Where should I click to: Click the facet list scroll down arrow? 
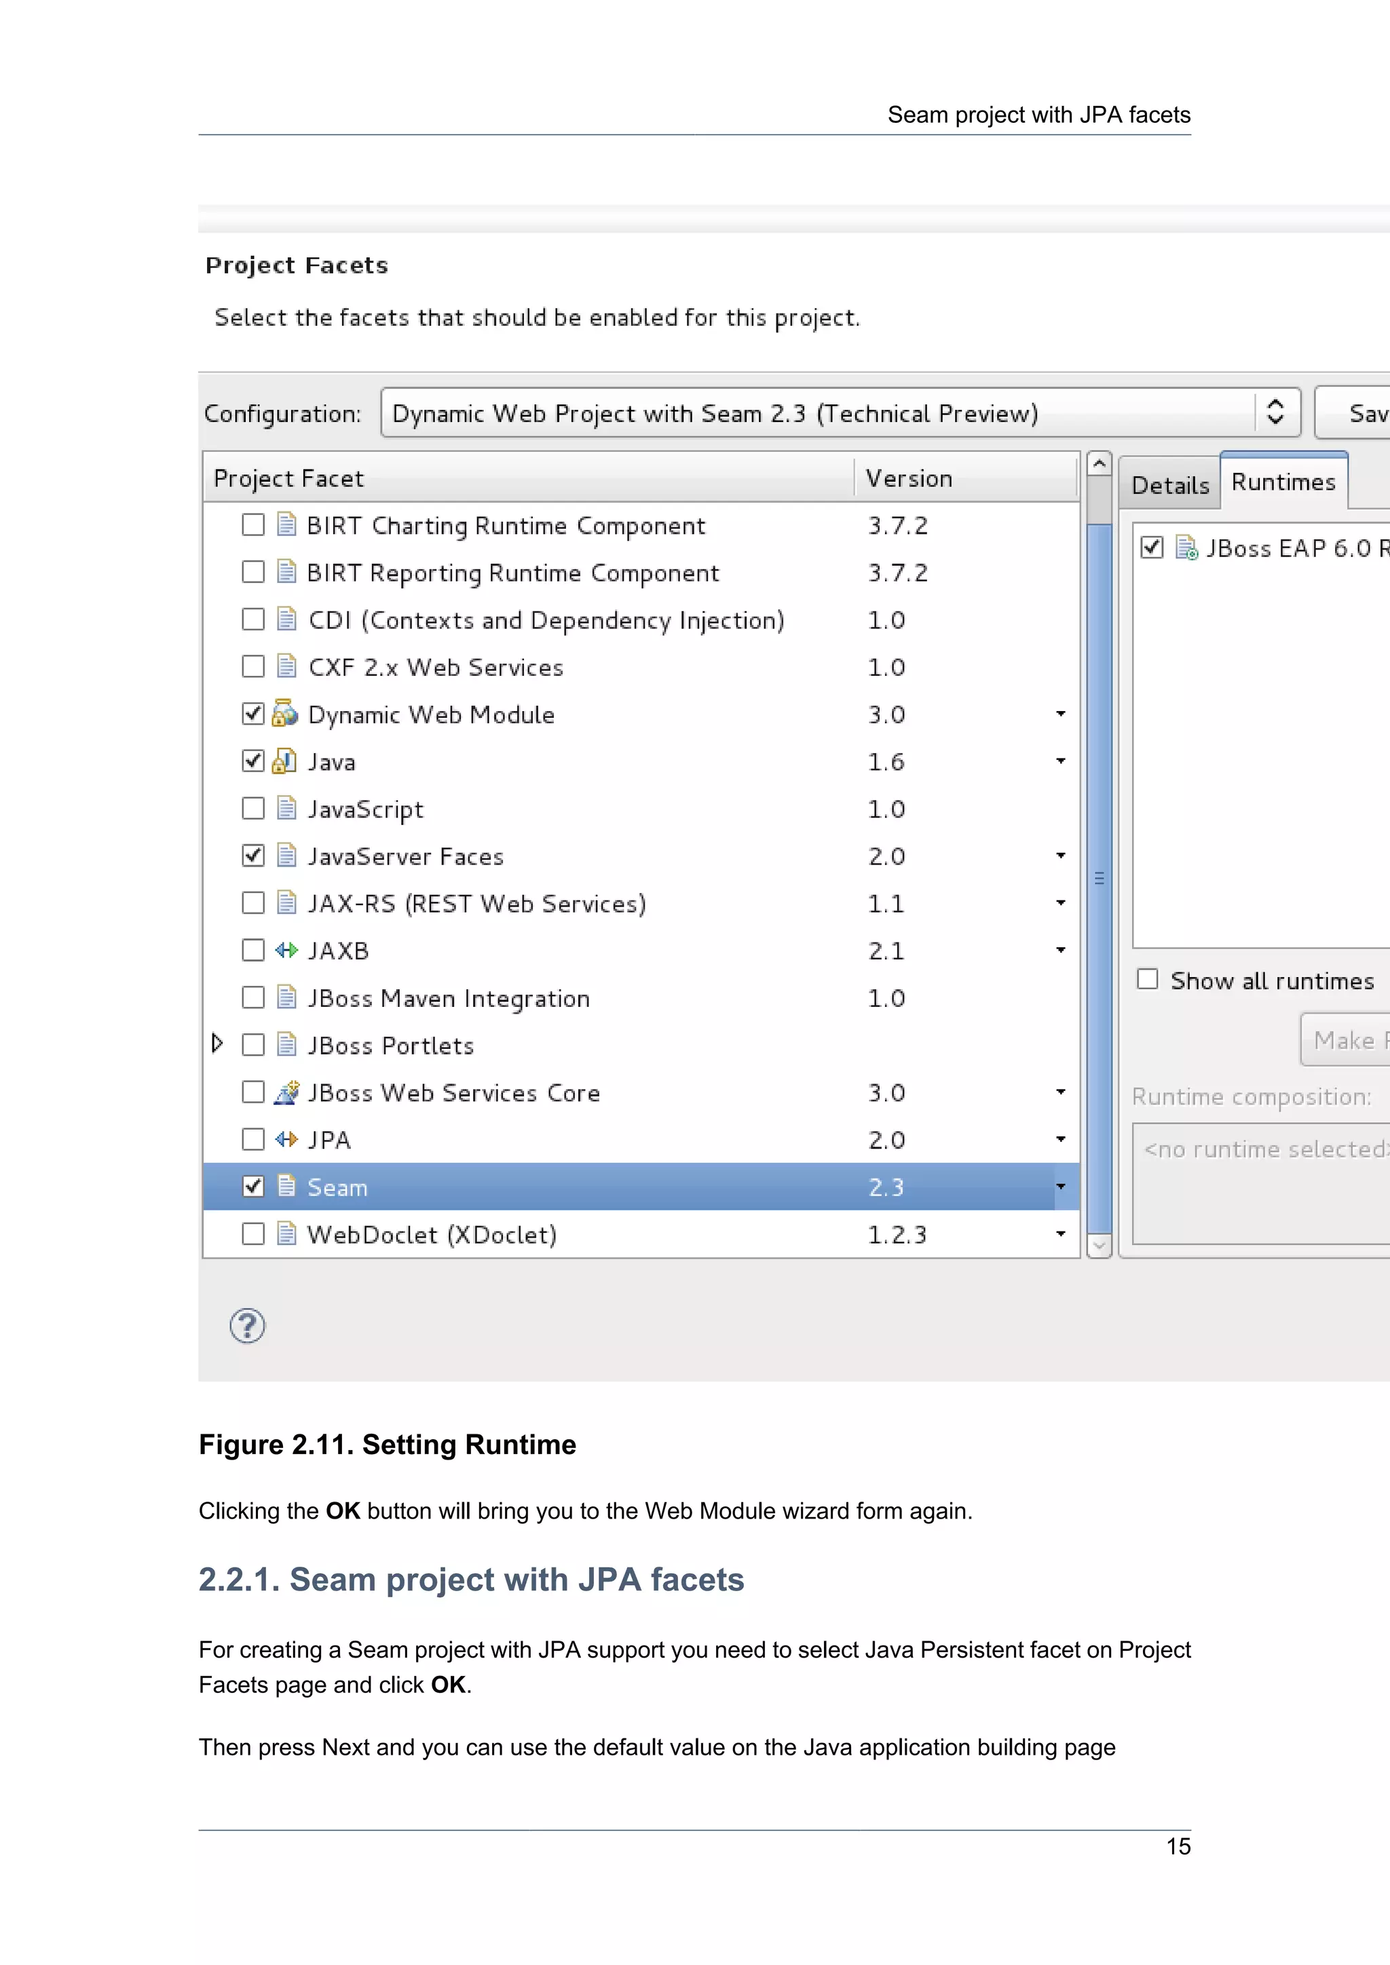(1099, 1246)
